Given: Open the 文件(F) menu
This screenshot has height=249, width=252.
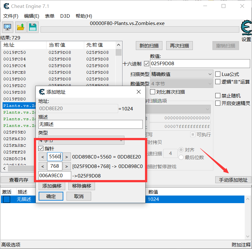Looking at the screenshot, I should click(11, 16).
